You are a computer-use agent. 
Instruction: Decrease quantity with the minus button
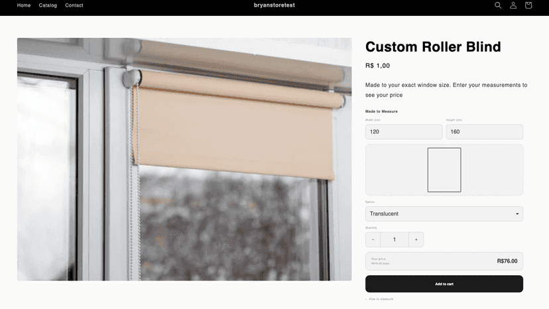tap(373, 239)
